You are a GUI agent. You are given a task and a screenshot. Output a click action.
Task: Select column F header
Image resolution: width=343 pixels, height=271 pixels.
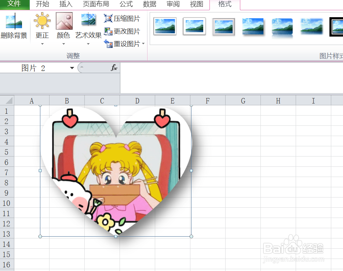[x=208, y=101]
